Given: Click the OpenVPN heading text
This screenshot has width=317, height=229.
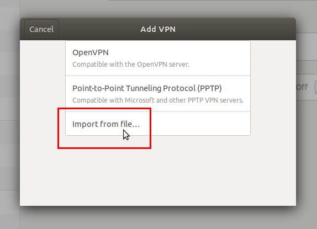Looking at the screenshot, I should (91, 52).
